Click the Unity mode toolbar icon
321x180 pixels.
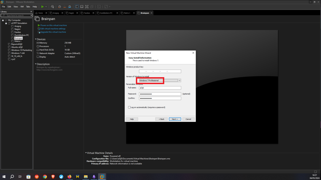pos(92,7)
